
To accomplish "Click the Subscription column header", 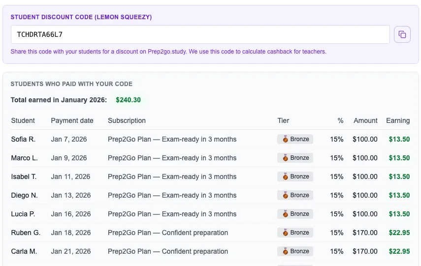I will click(127, 120).
